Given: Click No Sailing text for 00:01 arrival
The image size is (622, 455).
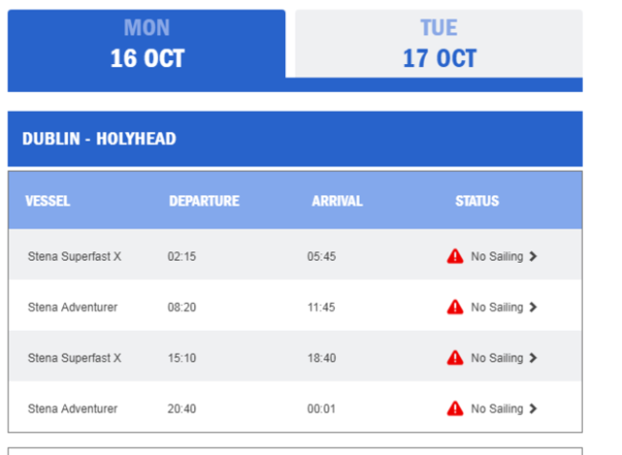Looking at the screenshot, I should (x=497, y=408).
